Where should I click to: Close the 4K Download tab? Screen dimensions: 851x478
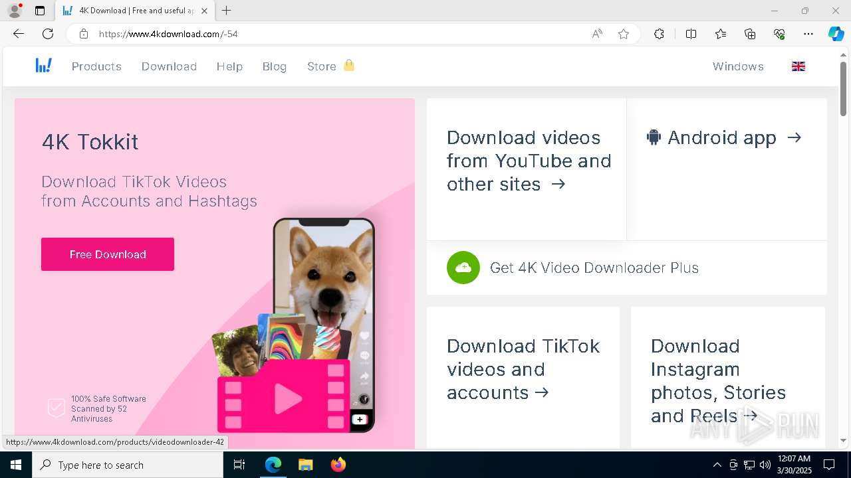pyautogui.click(x=204, y=11)
